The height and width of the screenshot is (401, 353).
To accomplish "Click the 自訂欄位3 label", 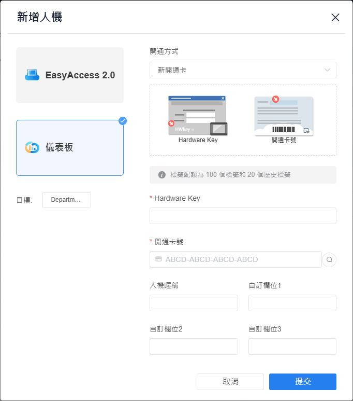I will pos(265,329).
